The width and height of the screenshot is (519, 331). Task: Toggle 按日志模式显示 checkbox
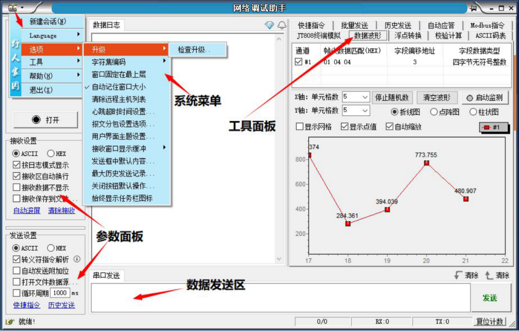(16, 165)
